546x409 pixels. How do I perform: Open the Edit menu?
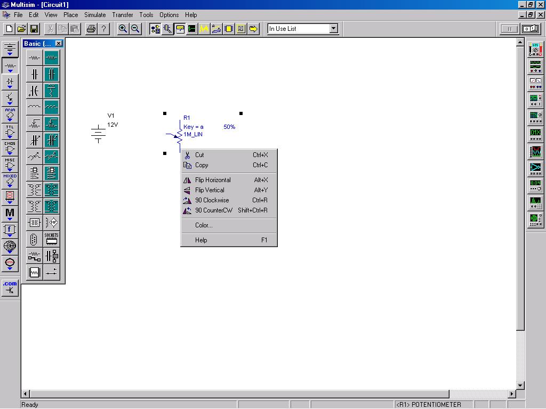coord(34,15)
